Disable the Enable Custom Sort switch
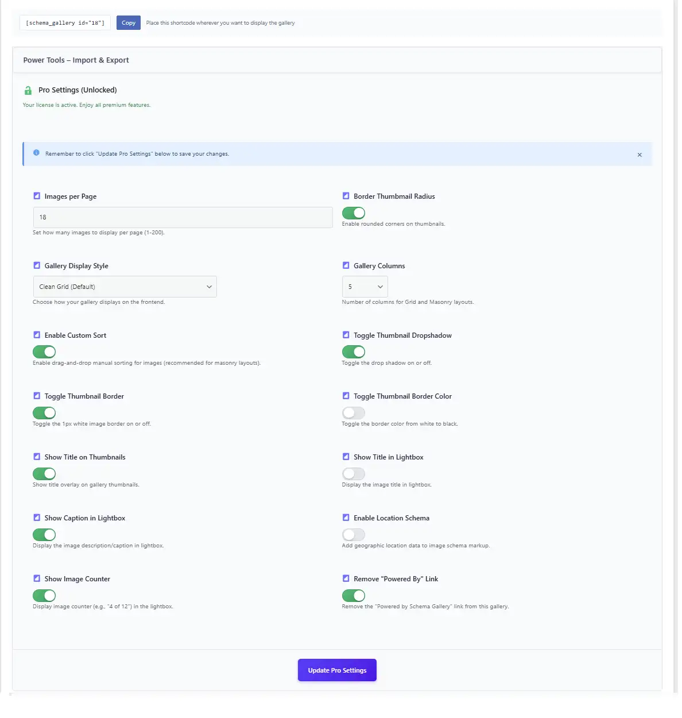This screenshot has height=718, width=682. click(x=44, y=352)
